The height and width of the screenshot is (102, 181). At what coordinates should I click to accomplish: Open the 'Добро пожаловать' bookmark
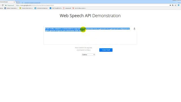pos(11,8)
